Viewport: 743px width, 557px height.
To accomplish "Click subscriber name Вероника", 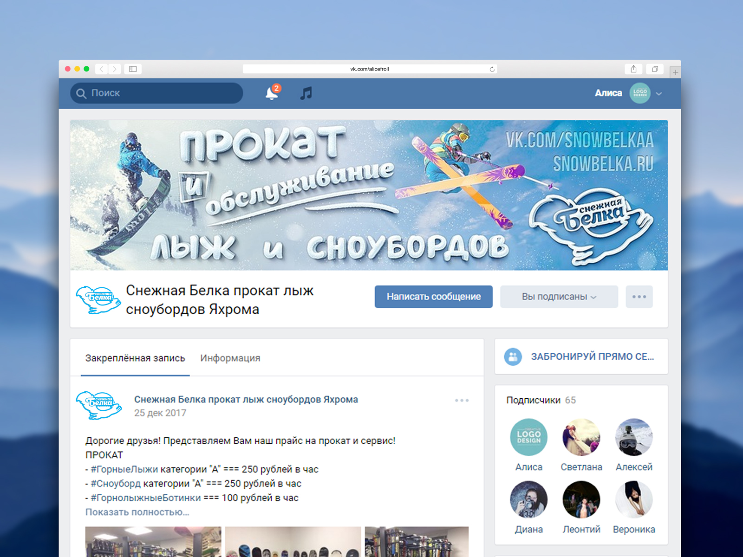I will click(x=634, y=529).
